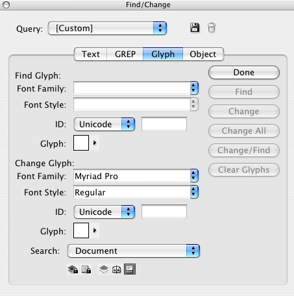Image resolution: width=294 pixels, height=296 pixels.
Task: Click the Save Query floppy disk icon
Action: pyautogui.click(x=195, y=28)
